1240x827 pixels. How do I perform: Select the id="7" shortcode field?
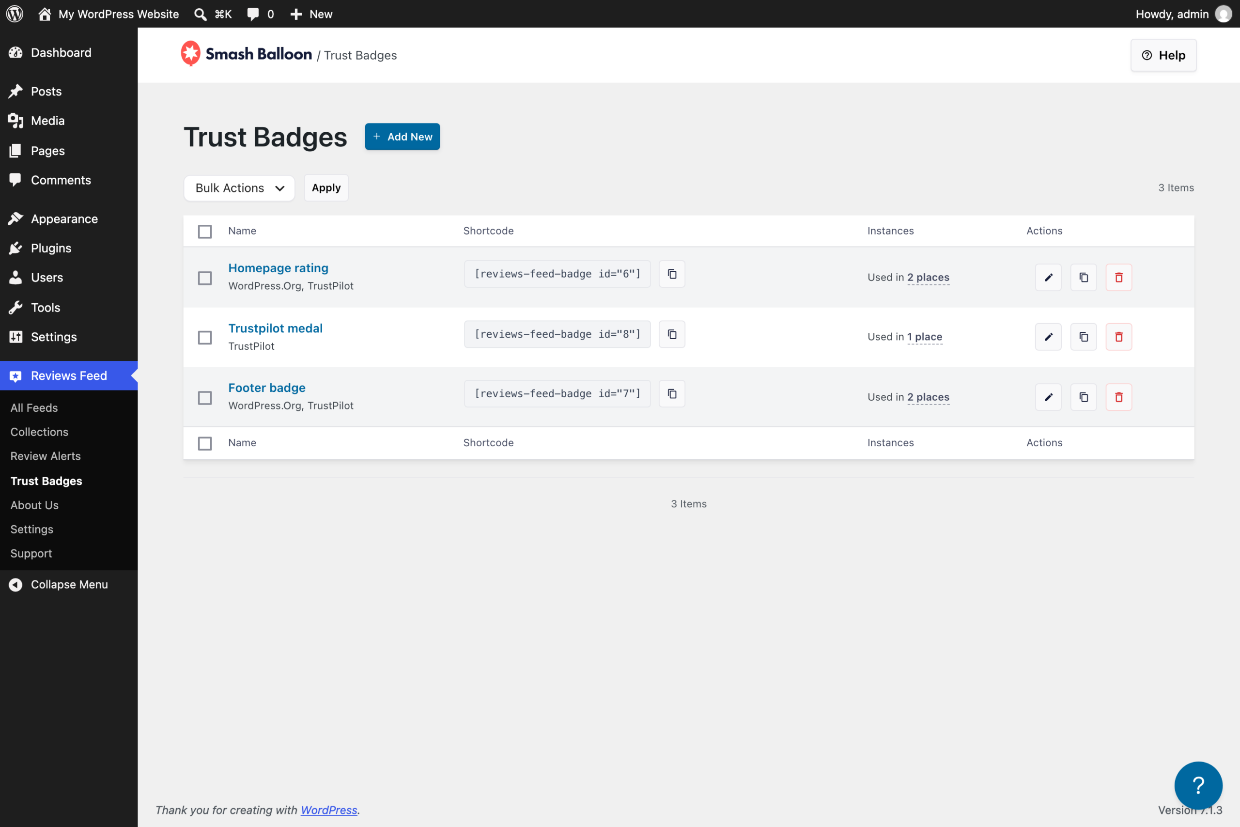pos(557,393)
